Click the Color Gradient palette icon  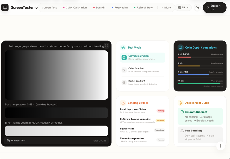point(124,70)
